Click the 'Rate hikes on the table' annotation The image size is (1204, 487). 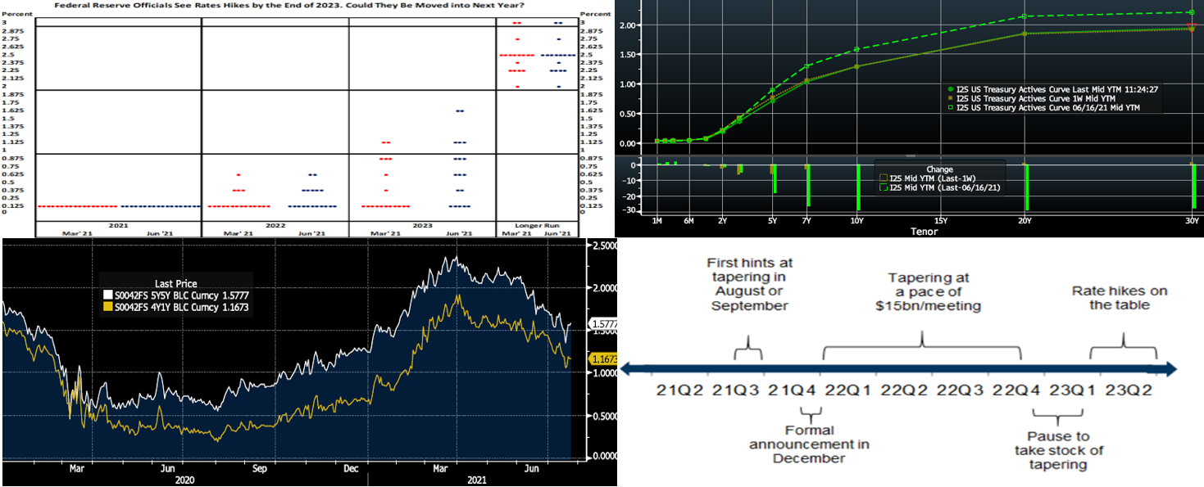[1120, 297]
